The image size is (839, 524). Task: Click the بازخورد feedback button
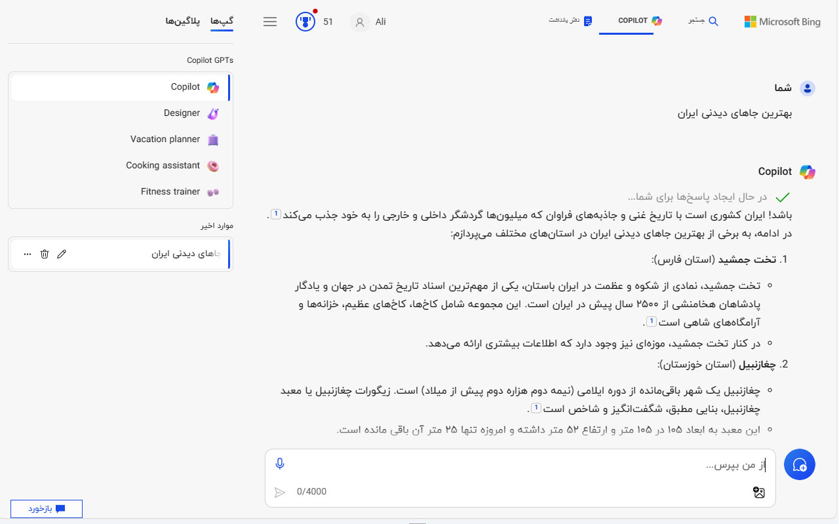coord(46,508)
